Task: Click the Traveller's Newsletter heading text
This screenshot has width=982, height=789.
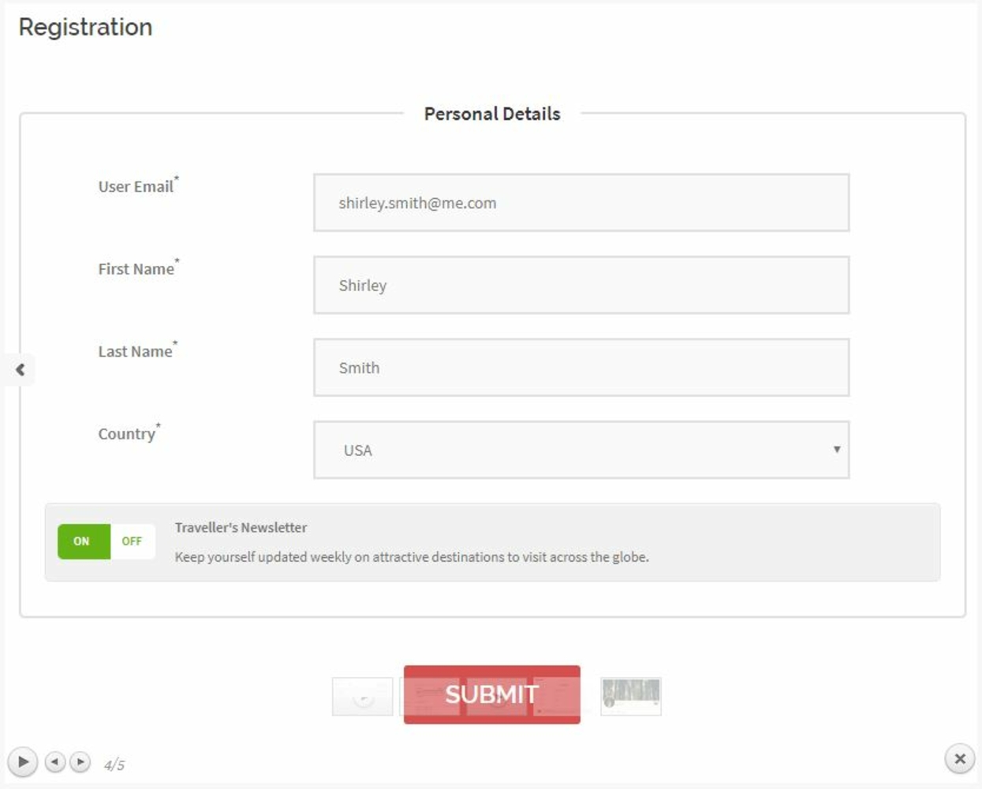Action: pyautogui.click(x=241, y=528)
